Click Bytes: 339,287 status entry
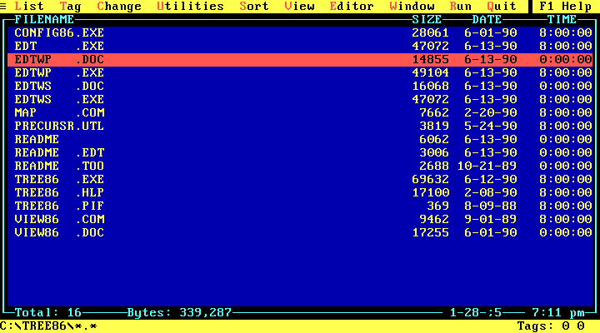 179,313
